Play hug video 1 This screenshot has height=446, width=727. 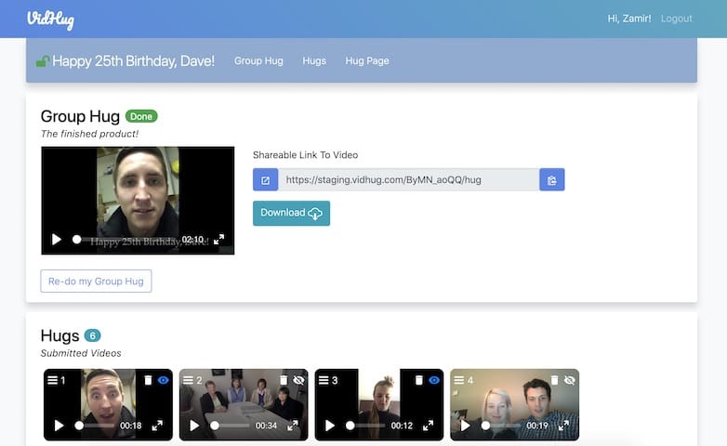pos(59,426)
